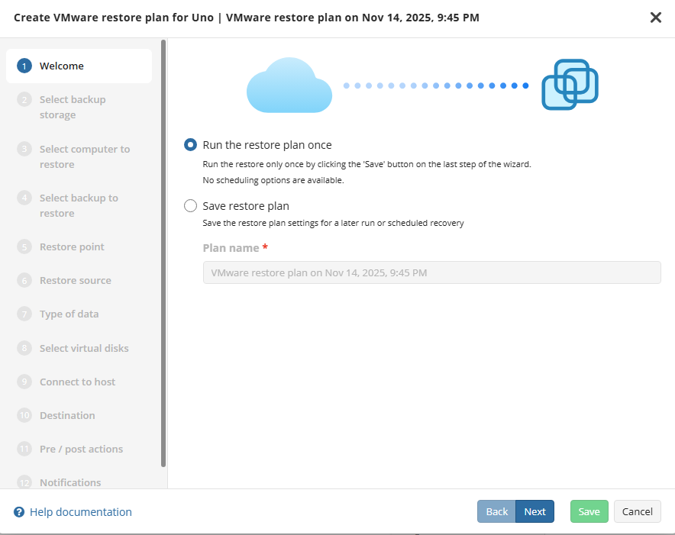Click the step 7 number circle
Viewport: 675px width, 535px height.
[x=24, y=314]
